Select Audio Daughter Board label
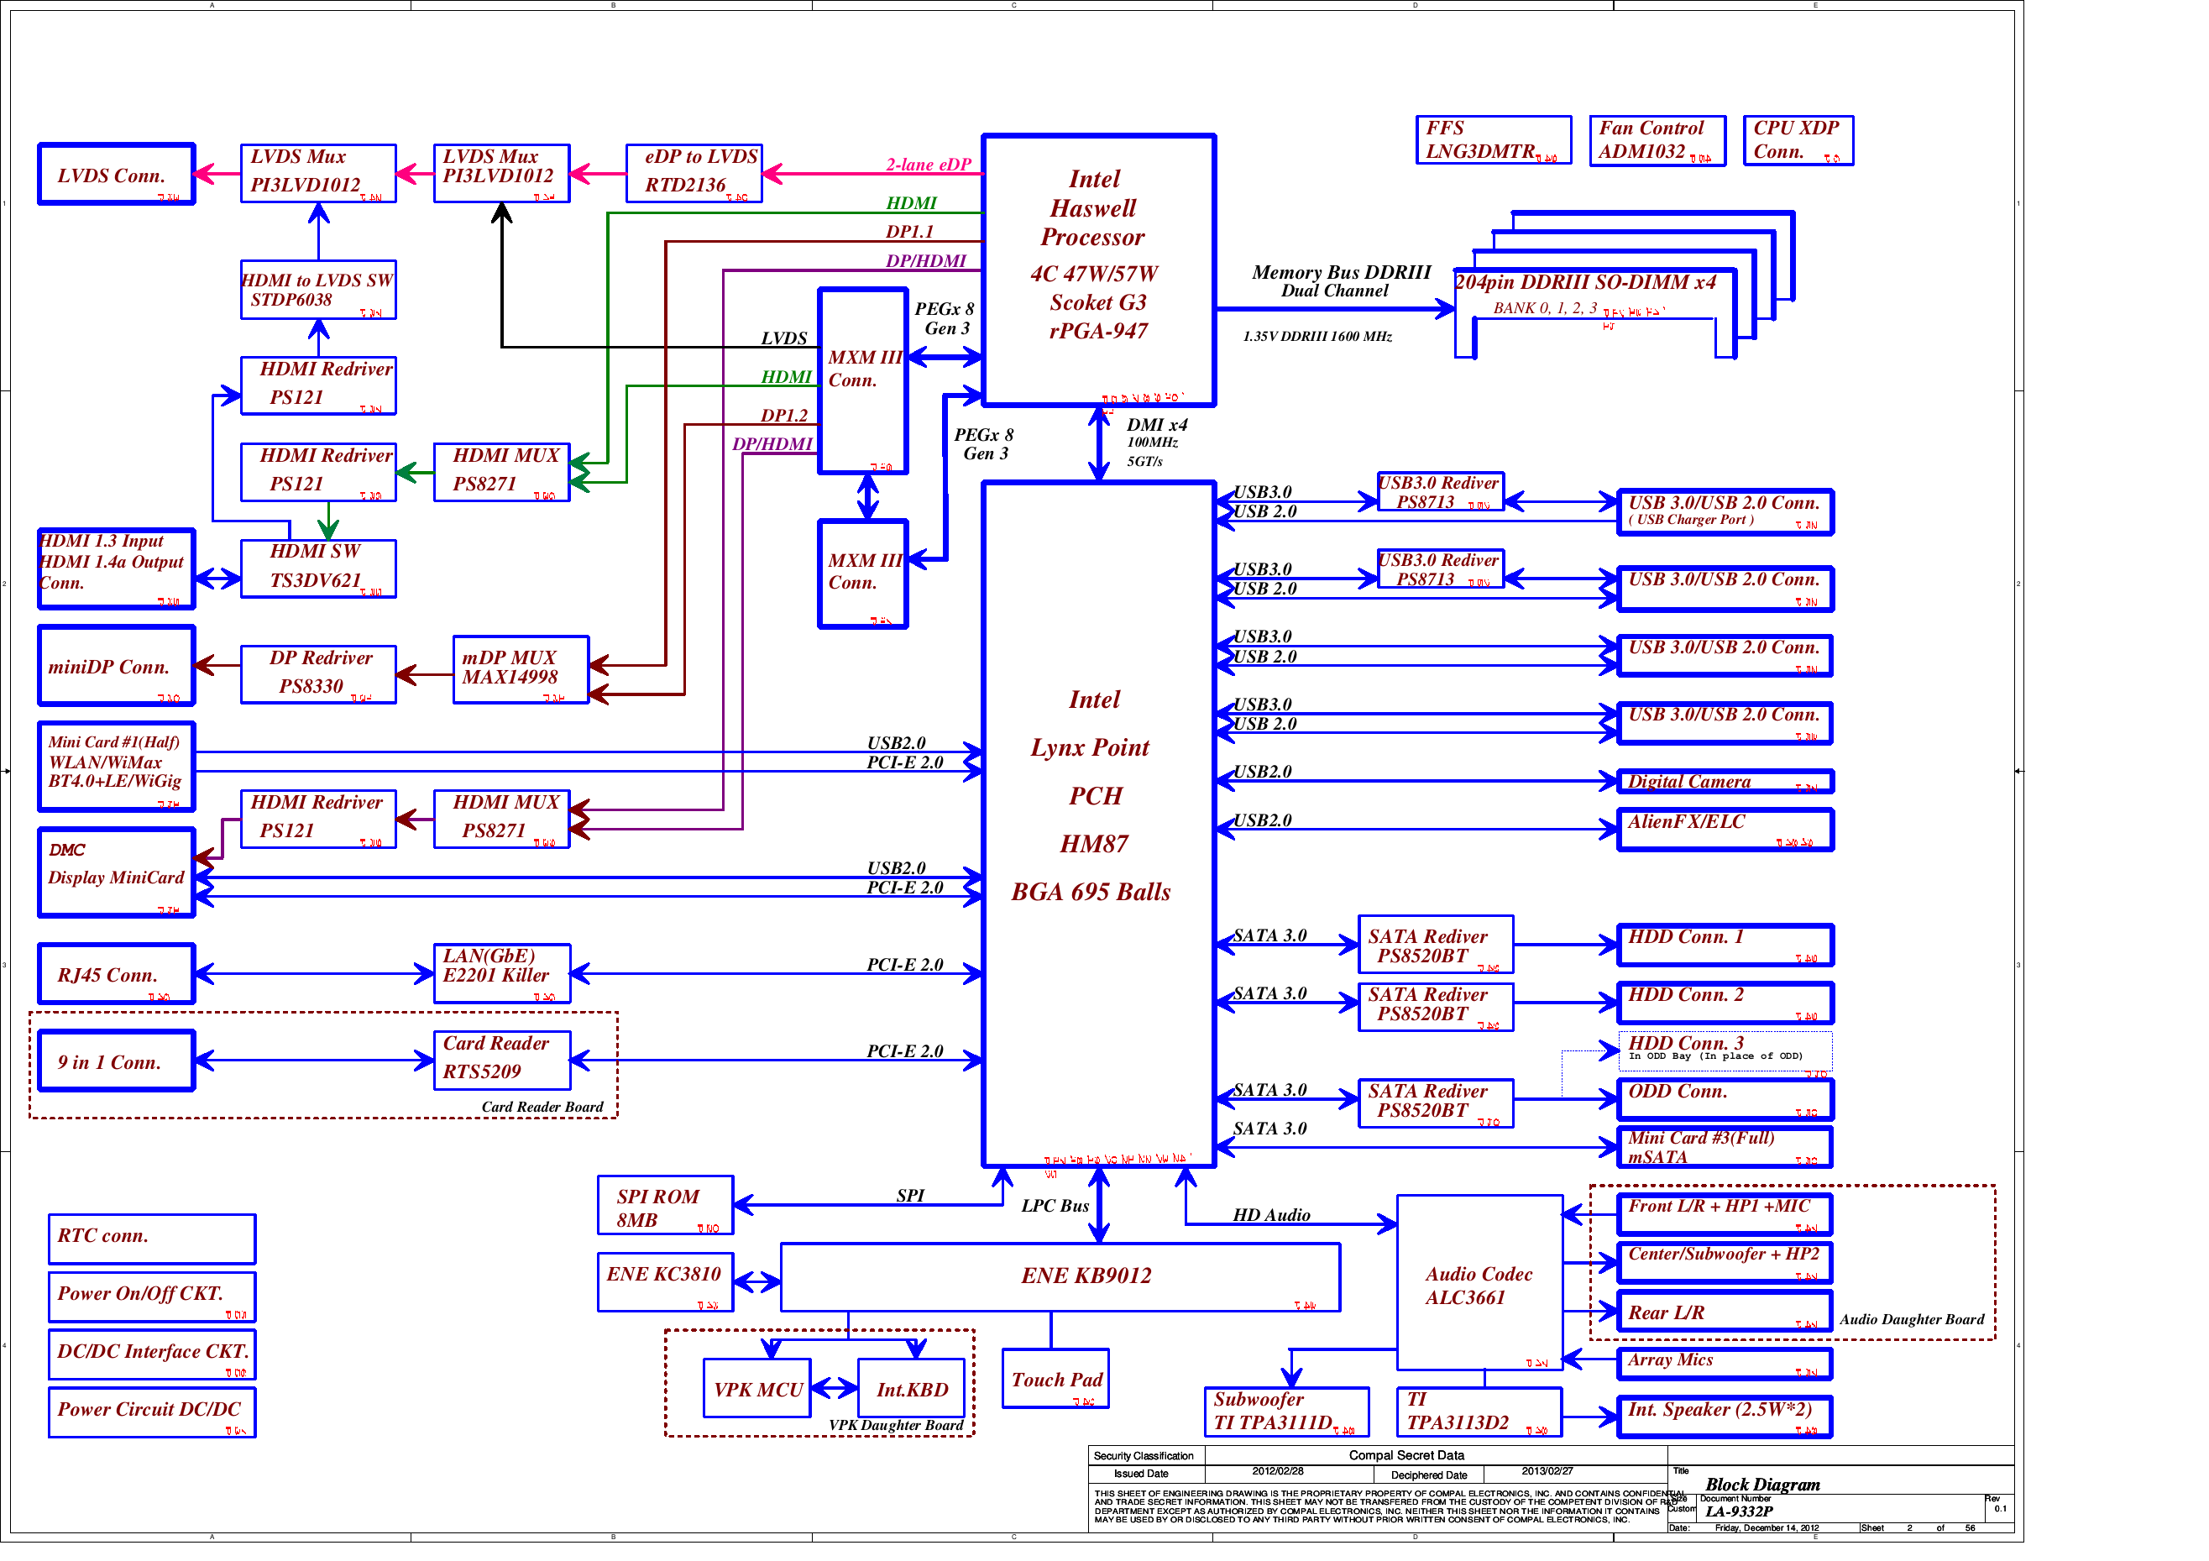Viewport: 2209px width, 1561px height. click(1912, 1319)
